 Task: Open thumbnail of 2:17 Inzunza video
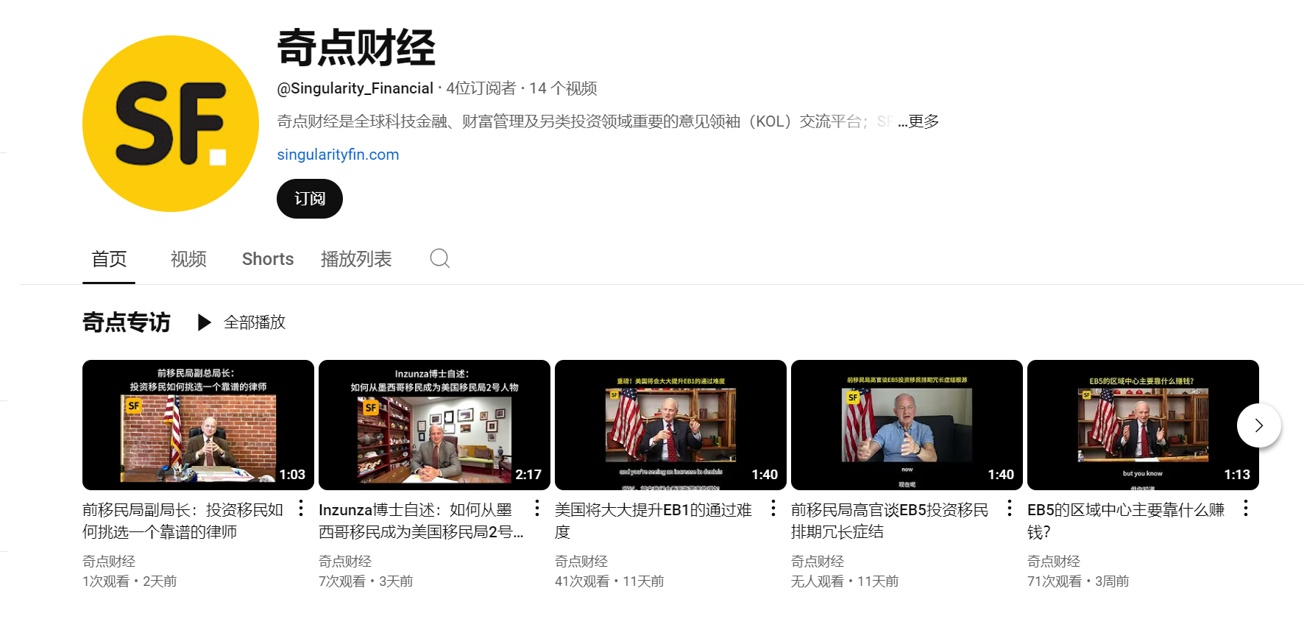click(x=434, y=425)
